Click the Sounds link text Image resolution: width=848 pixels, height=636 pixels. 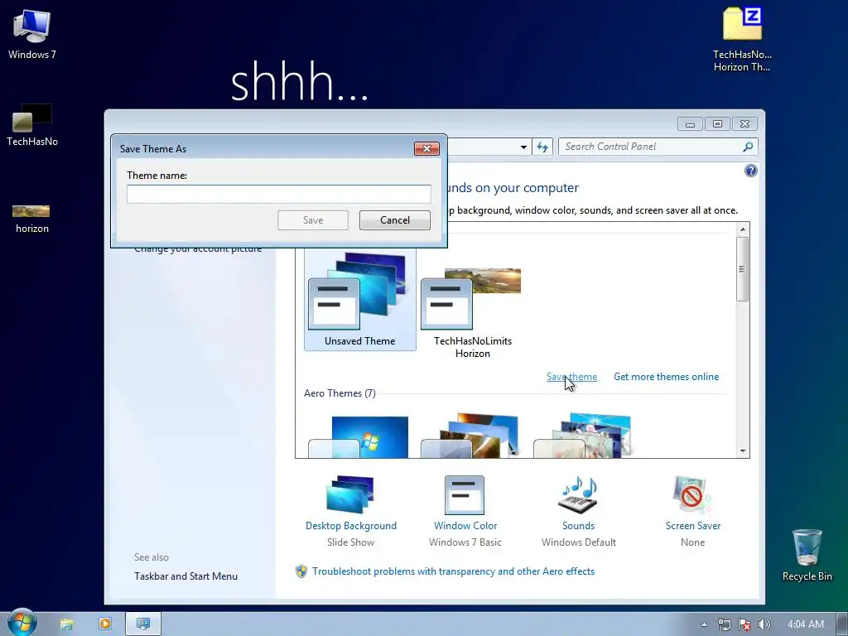(x=578, y=526)
